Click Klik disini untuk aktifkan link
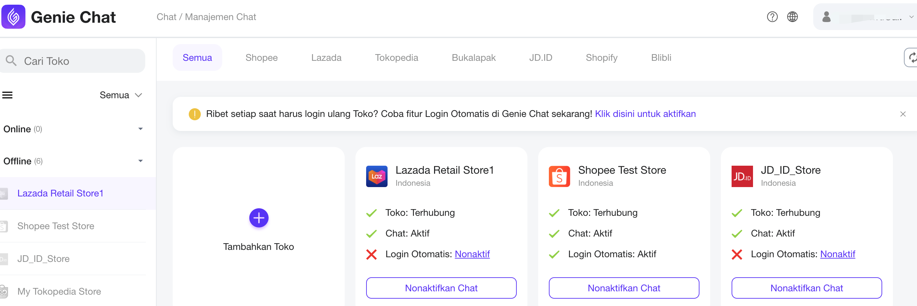The height and width of the screenshot is (306, 917). coord(645,114)
